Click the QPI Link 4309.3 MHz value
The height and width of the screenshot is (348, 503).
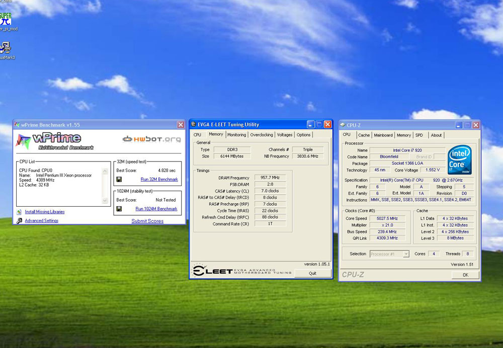click(387, 238)
